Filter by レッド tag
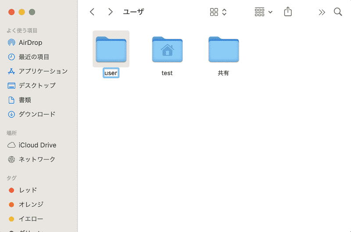This screenshot has width=351, height=232. coord(22,190)
